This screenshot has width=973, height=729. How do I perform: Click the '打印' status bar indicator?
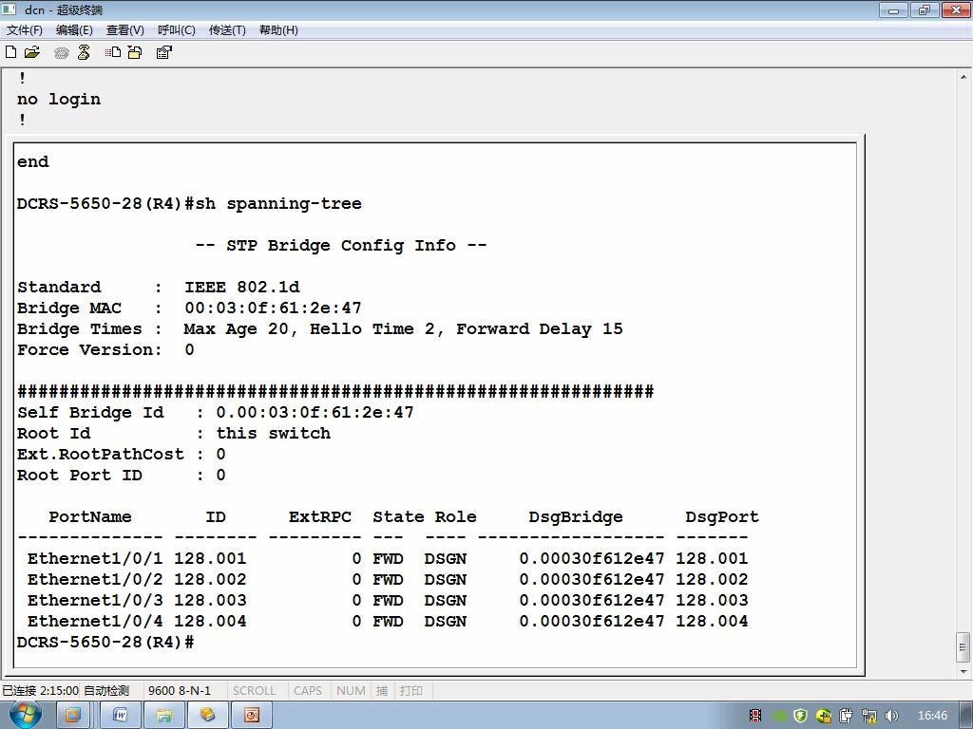pos(410,691)
